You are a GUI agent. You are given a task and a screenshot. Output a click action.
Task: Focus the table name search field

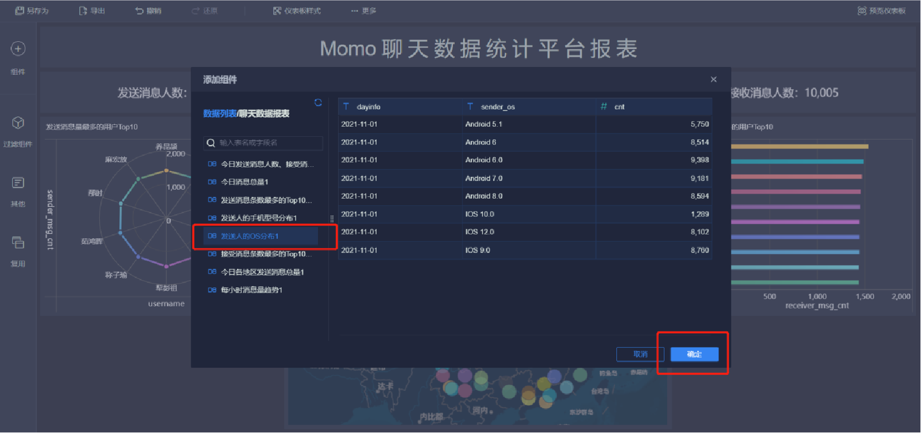(x=263, y=143)
